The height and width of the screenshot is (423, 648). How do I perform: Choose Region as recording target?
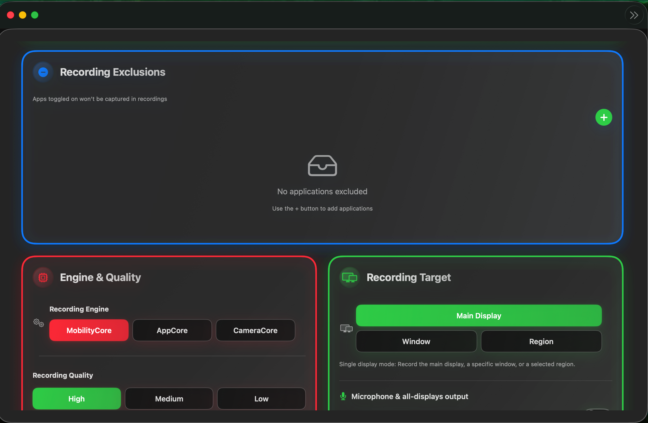pos(541,341)
